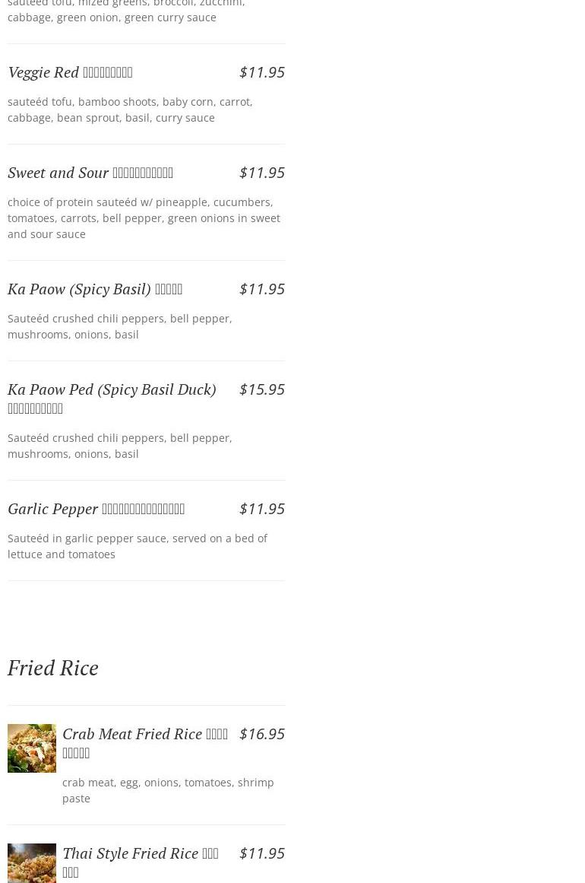Click the Crab Meat Fried Rice thumbnail image
Screen dimensions: 585x883
pyautogui.click(x=32, y=748)
